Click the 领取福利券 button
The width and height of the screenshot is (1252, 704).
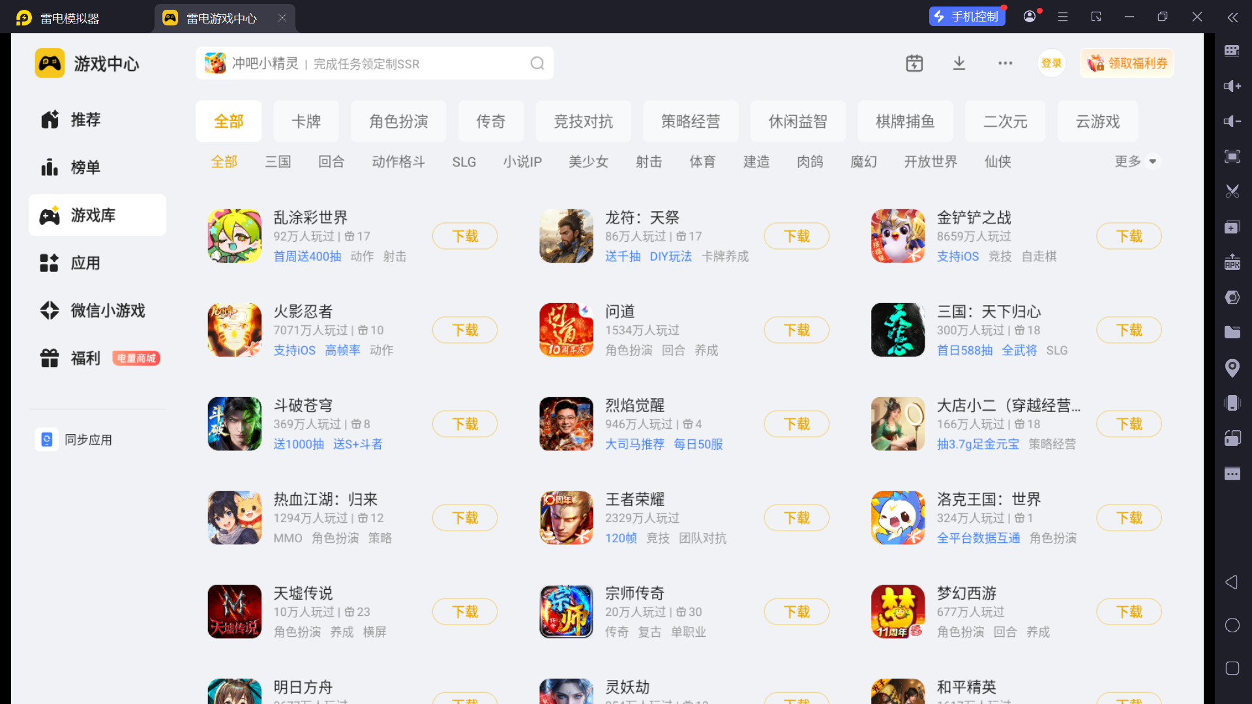tap(1127, 63)
